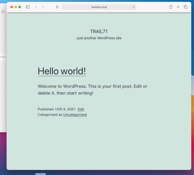Go back to the previous page
The height and width of the screenshot is (175, 194).
pos(36,7)
